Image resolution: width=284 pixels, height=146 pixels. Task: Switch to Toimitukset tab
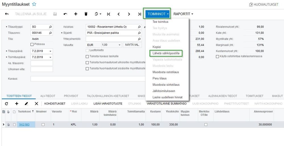click(254, 96)
